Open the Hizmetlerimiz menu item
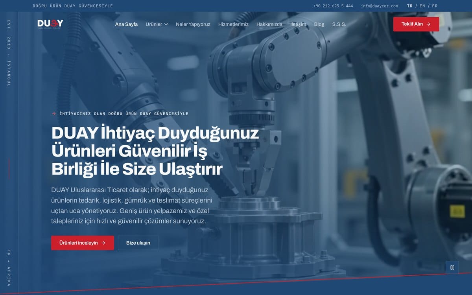The image size is (472, 295). pos(233,24)
